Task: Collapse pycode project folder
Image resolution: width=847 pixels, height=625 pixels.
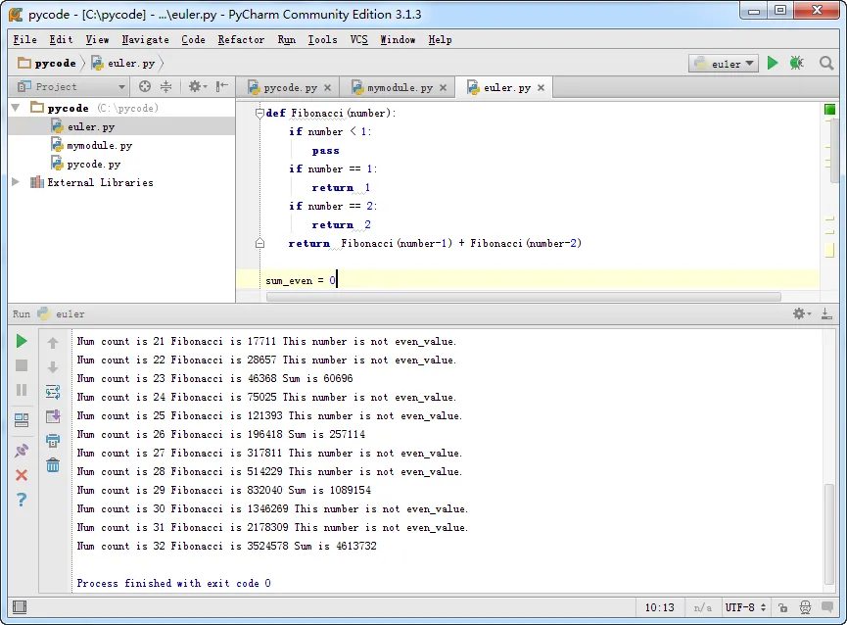Action: (16, 108)
